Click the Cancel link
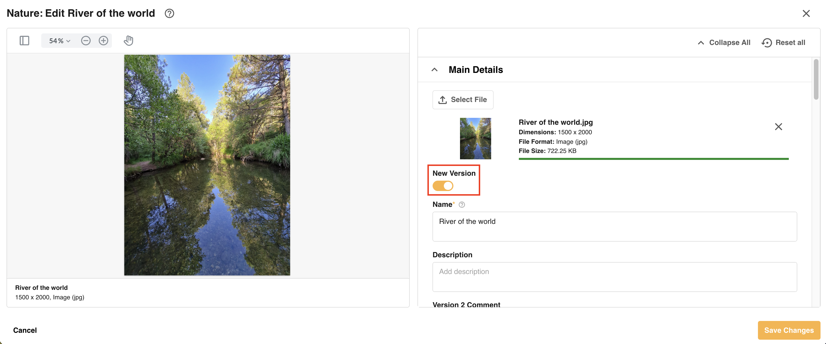This screenshot has width=826, height=344. (25, 330)
